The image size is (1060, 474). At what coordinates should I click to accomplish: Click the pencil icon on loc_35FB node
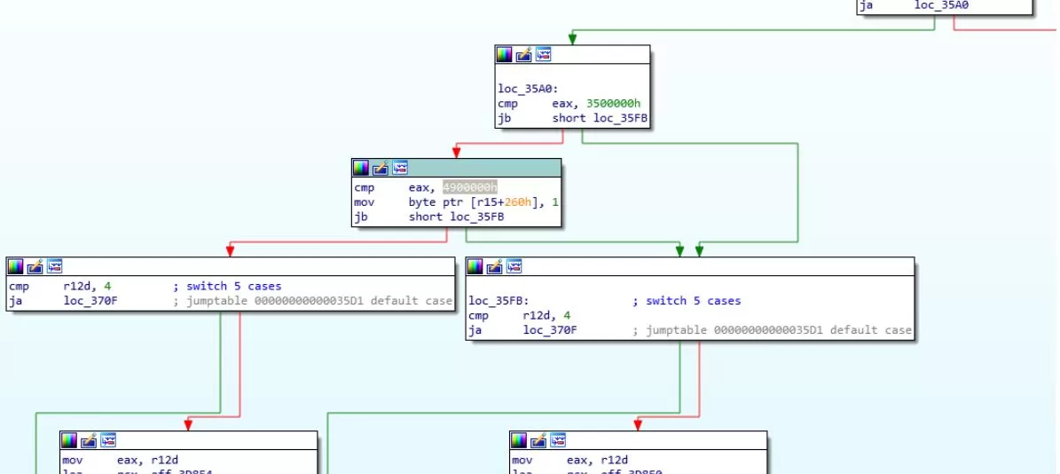point(494,266)
